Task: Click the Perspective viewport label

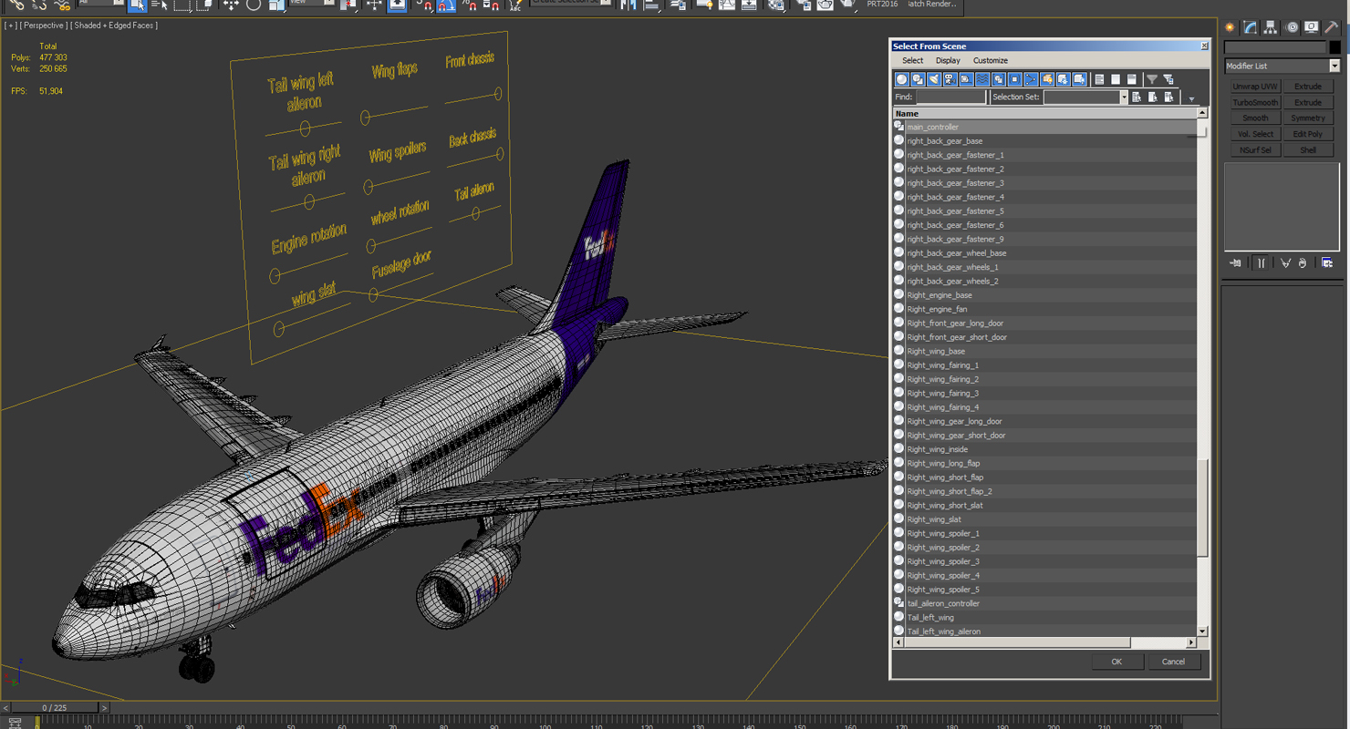Action: click(x=44, y=26)
